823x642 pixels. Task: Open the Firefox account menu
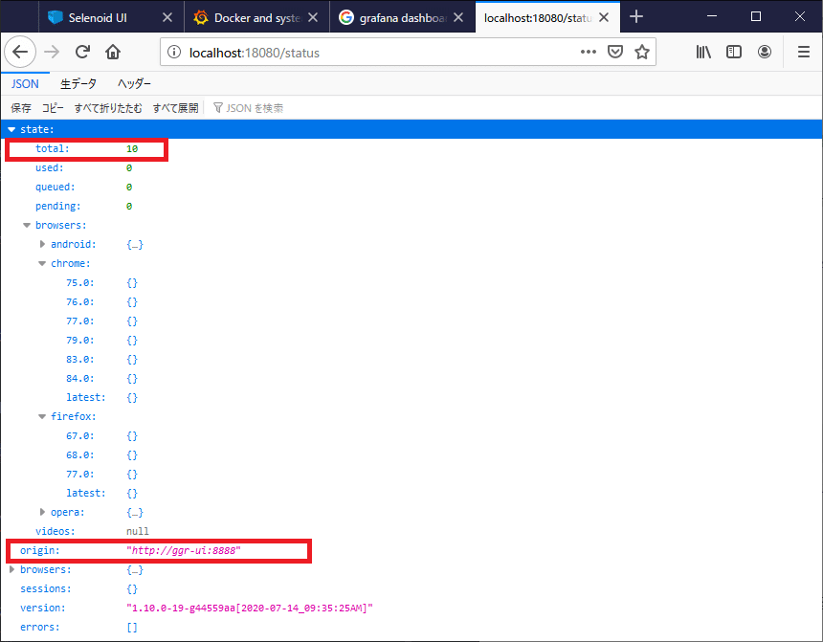pyautogui.click(x=765, y=52)
